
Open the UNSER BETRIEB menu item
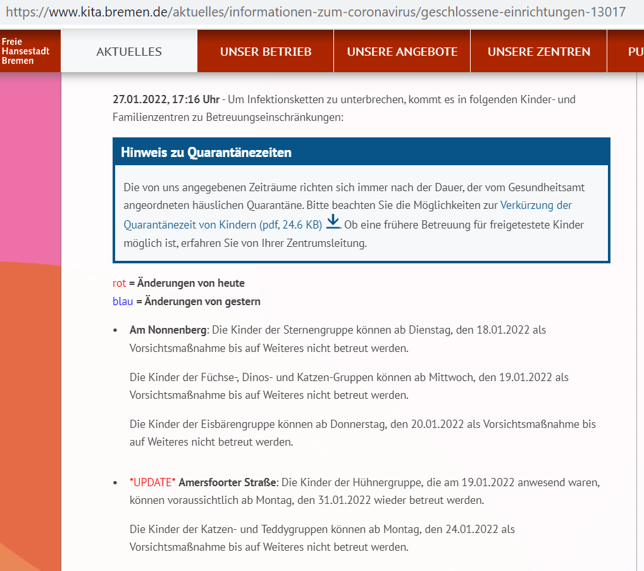[x=265, y=51]
